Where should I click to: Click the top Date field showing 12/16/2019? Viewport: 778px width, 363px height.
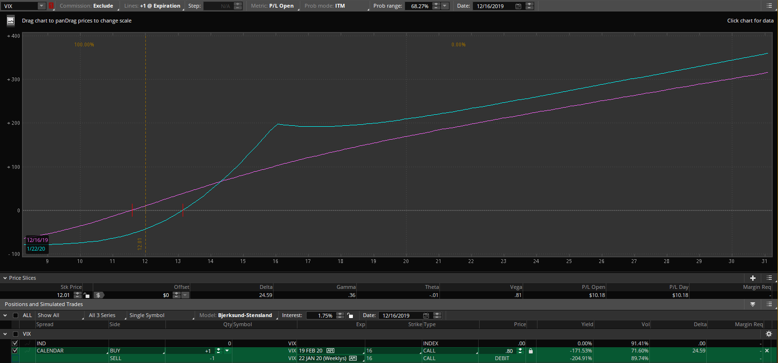(493, 6)
